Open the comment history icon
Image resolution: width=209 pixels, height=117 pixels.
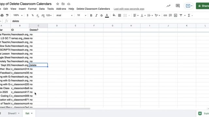(178, 6)
